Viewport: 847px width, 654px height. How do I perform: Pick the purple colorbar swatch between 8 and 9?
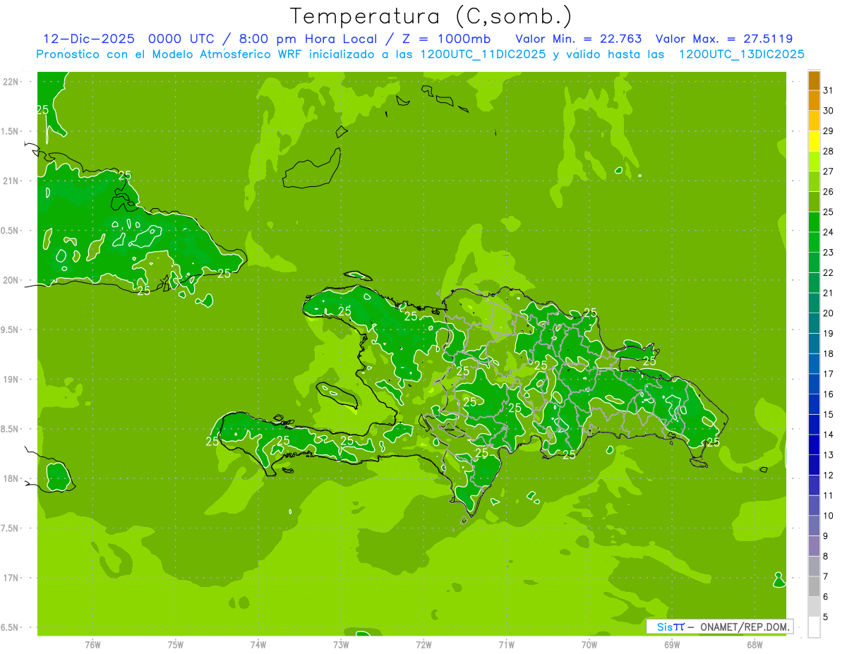point(814,546)
